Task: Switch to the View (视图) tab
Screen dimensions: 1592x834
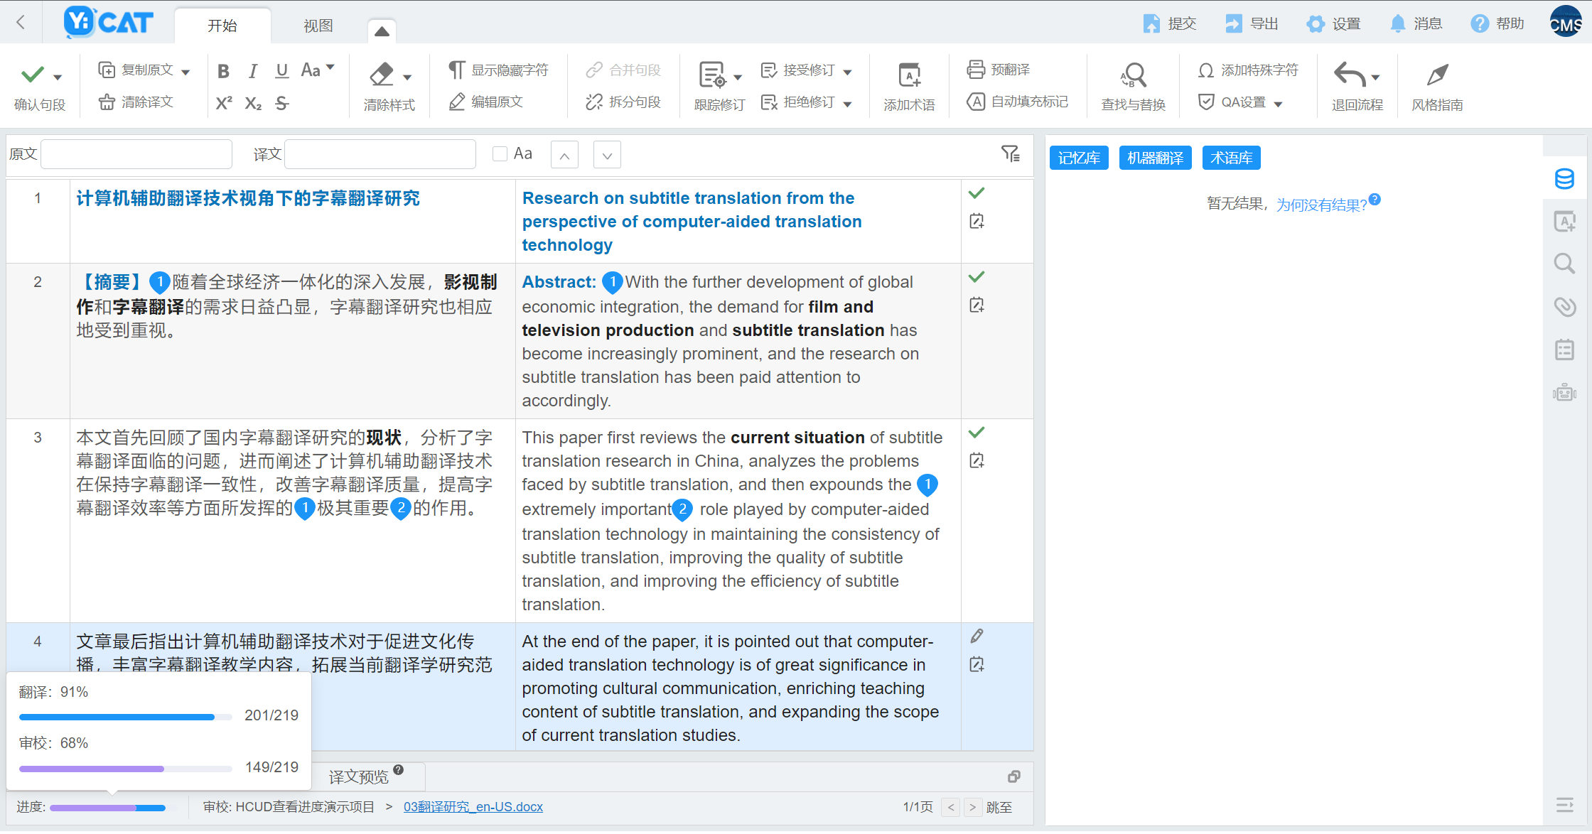Action: coord(318,26)
